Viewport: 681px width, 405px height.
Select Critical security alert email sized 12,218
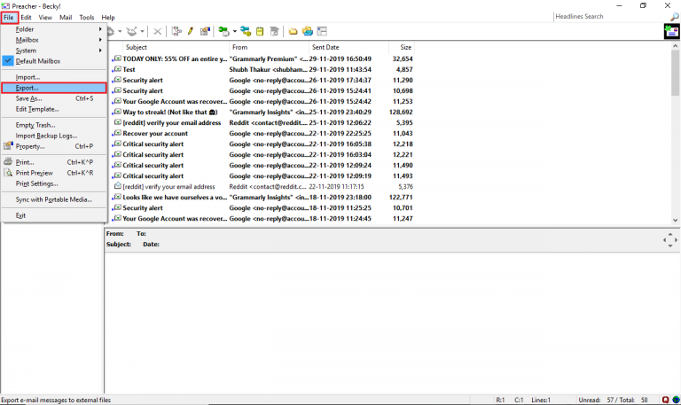(x=262, y=144)
